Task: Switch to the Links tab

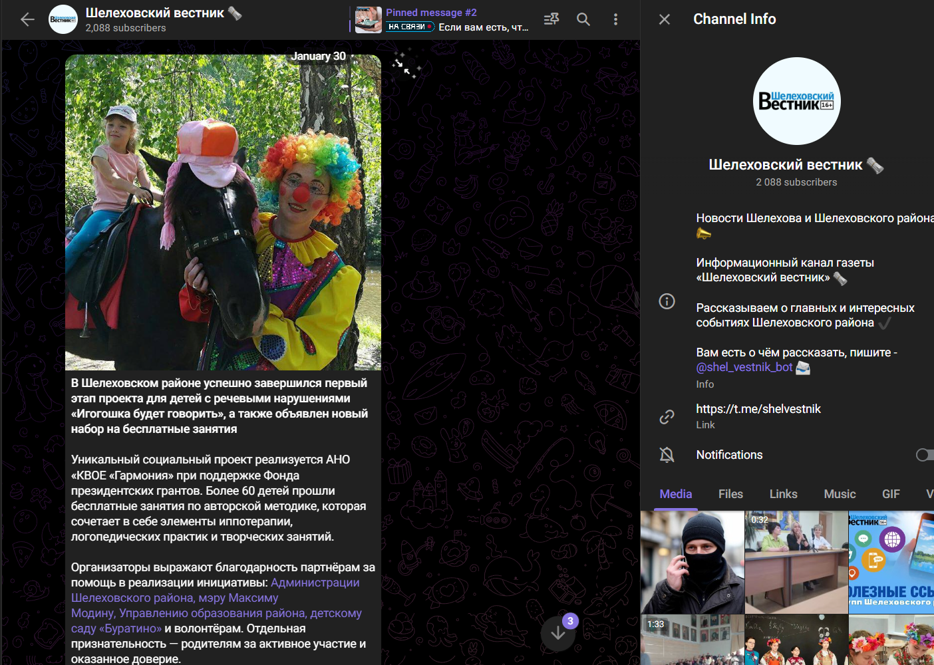Action: point(783,494)
